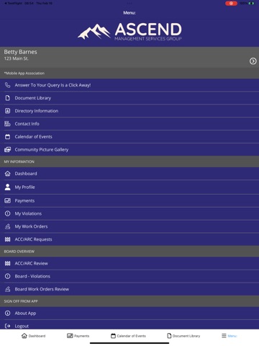Select Payments in My Information section
The width and height of the screenshot is (259, 346).
coord(129,200)
